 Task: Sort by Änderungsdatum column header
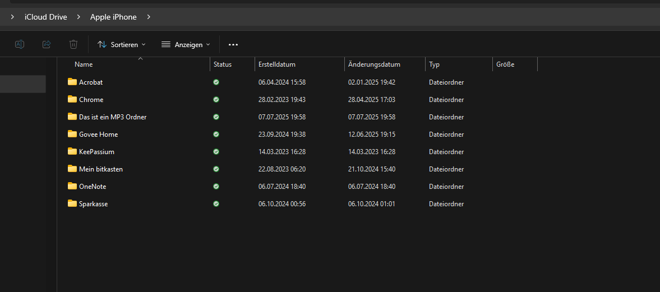374,64
